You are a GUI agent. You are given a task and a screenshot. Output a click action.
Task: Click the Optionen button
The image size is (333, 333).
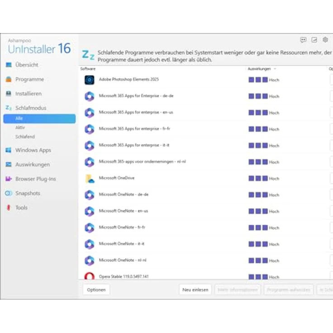96,290
